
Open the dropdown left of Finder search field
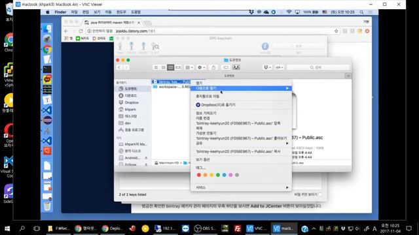(x=280, y=67)
